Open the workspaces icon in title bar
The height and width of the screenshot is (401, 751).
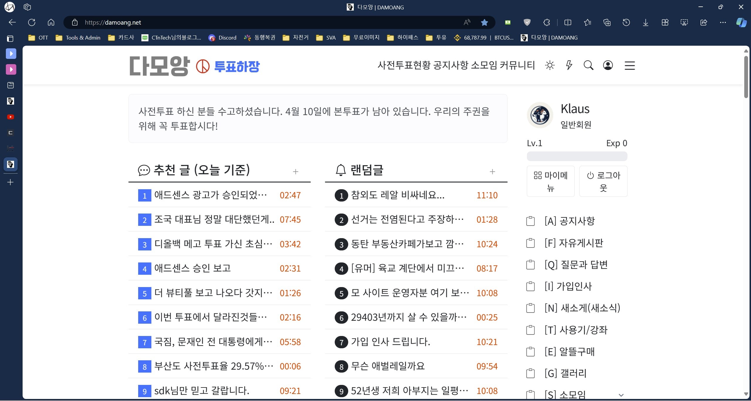[27, 7]
